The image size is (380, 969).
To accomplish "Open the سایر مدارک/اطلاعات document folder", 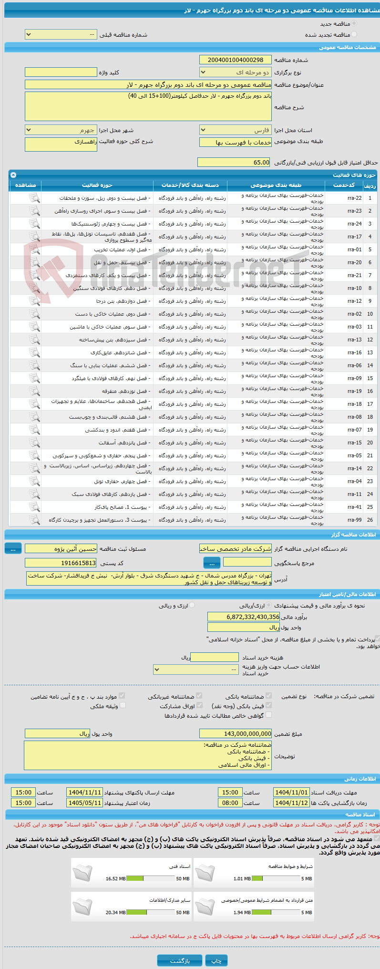I will [82, 907].
